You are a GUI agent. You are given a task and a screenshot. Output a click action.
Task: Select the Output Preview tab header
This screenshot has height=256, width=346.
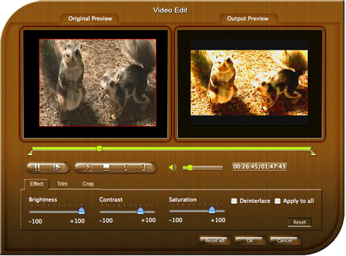click(x=248, y=19)
